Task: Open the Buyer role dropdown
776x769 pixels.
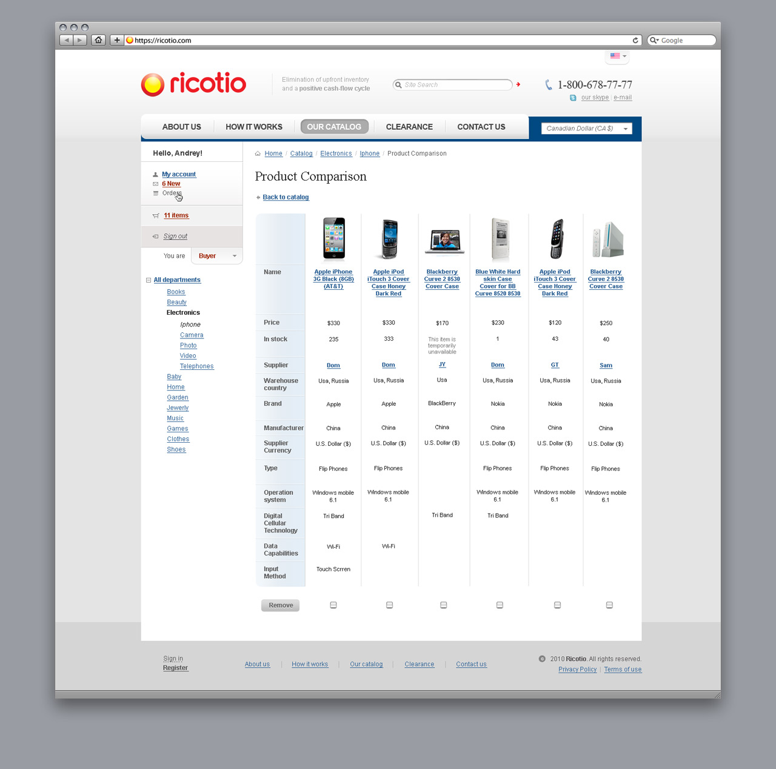Action: [216, 256]
